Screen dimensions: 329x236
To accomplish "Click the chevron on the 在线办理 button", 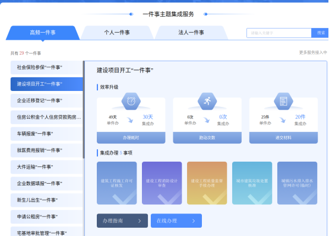I will click(x=194, y=221).
